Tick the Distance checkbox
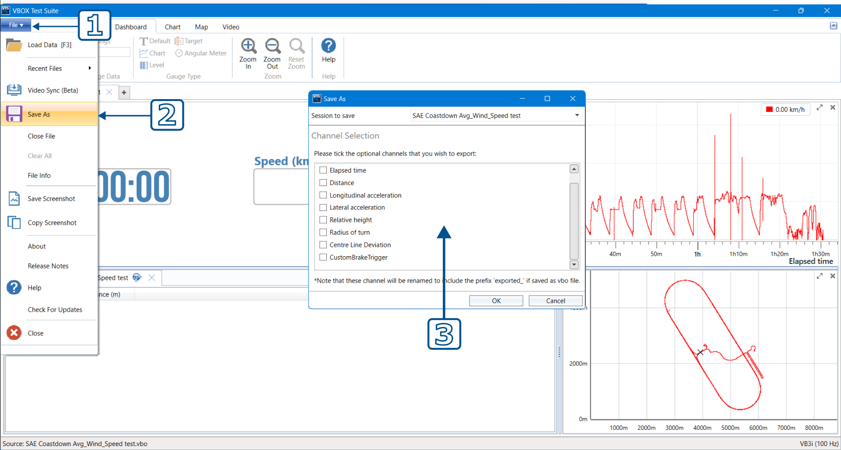Screen dimensions: 841x450 (x=323, y=183)
